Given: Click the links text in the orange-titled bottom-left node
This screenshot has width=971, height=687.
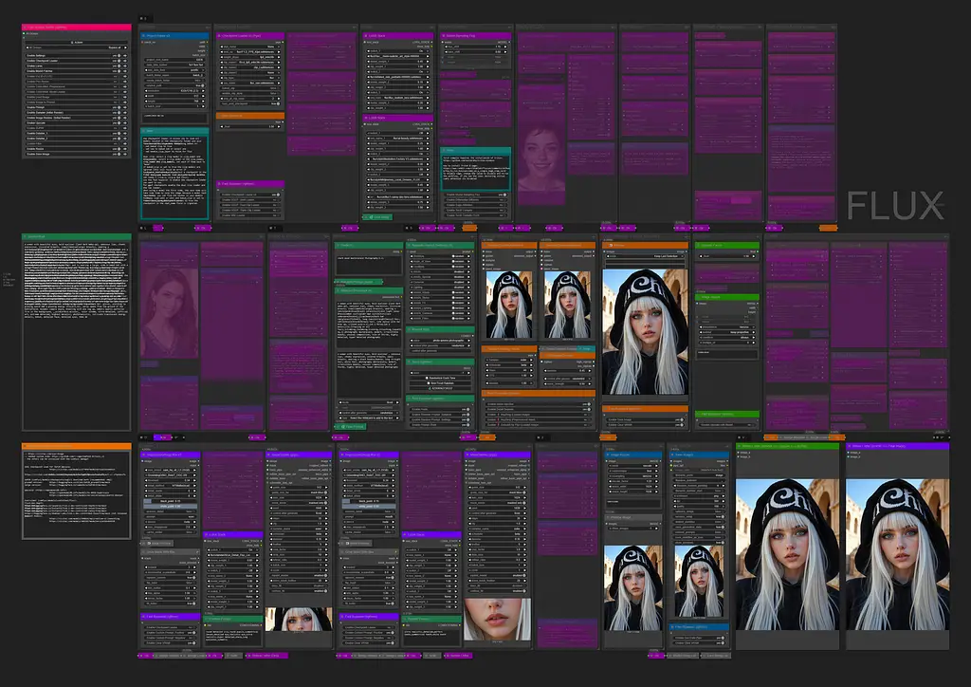Looking at the screenshot, I should click(77, 488).
